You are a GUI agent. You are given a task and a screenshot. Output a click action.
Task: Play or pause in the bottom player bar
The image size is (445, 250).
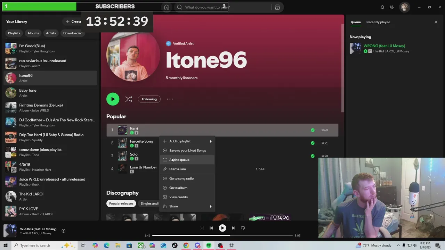222,228
